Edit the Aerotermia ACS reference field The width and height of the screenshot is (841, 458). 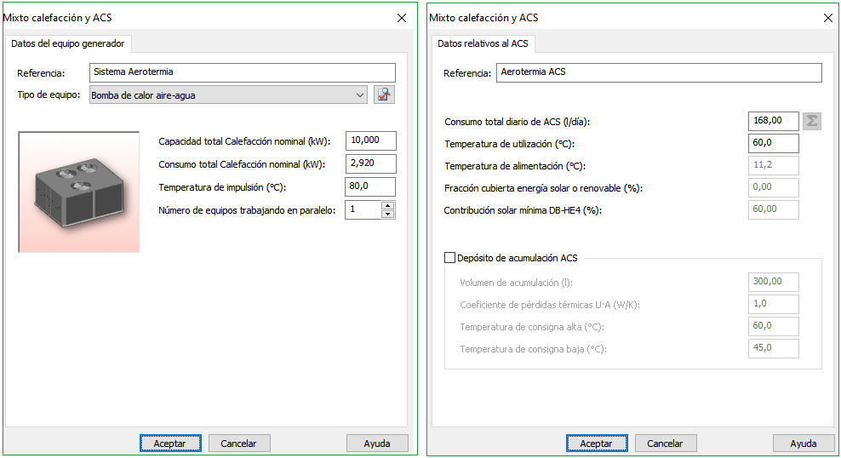(659, 72)
